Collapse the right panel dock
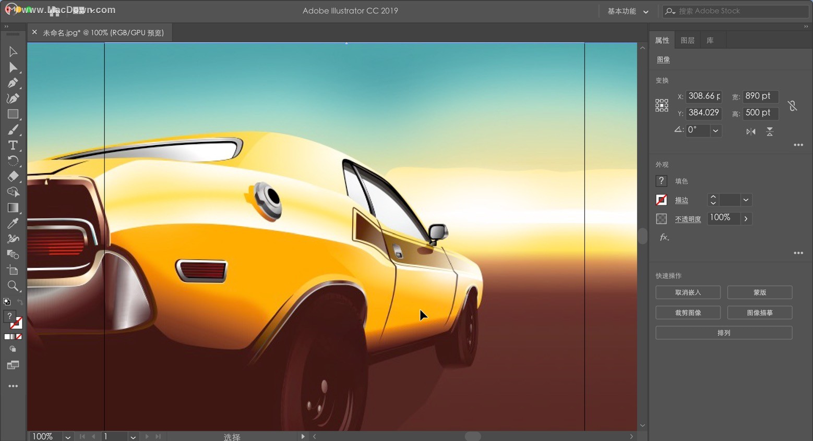813x441 pixels. click(806, 26)
